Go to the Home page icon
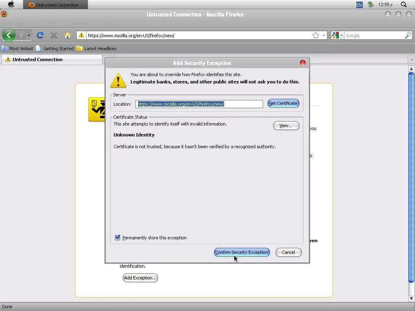This screenshot has width=415, height=311. [x=68, y=35]
